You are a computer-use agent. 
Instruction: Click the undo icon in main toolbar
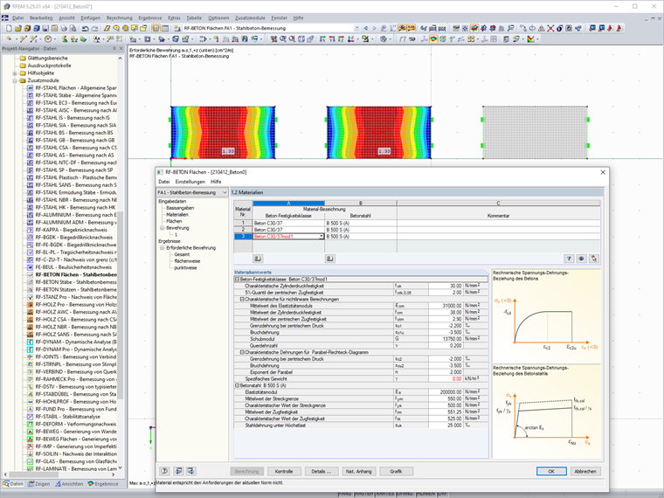(85, 28)
